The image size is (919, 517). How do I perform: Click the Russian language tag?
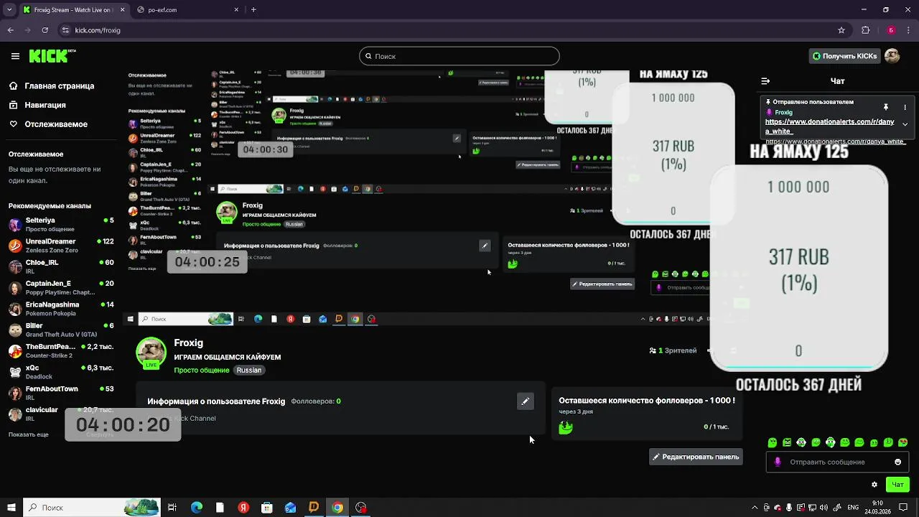tap(249, 371)
